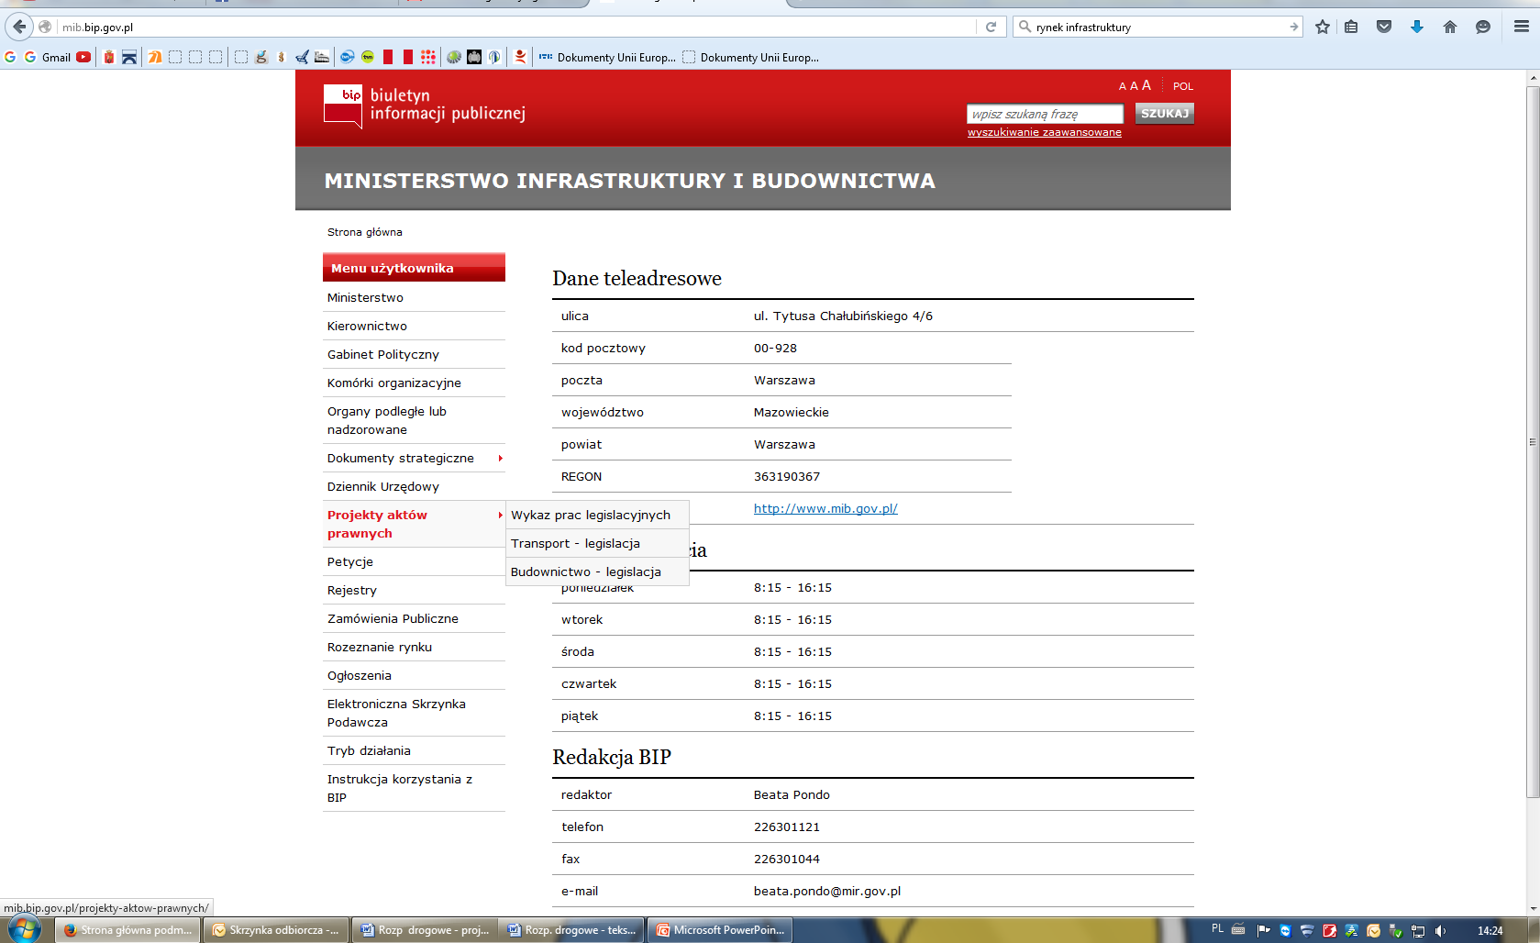Open the YouTube bookmark icon

click(83, 57)
